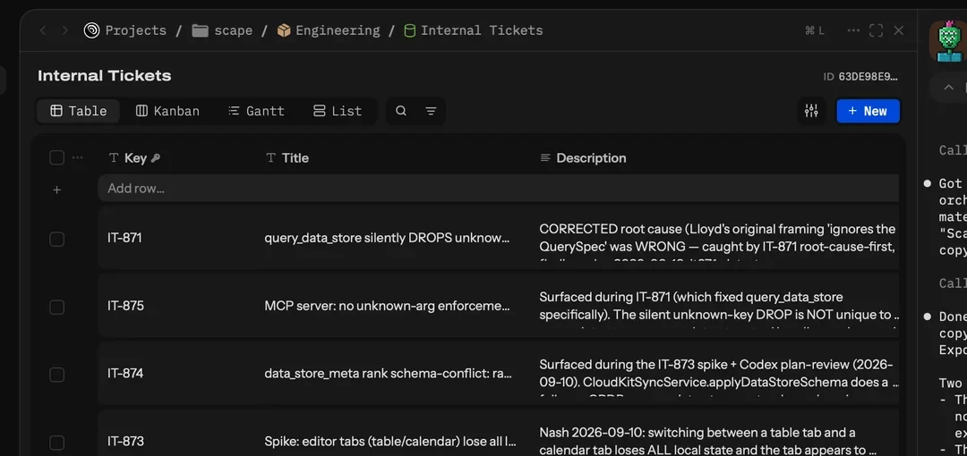
Task: Click the blue New button
Action: (868, 111)
